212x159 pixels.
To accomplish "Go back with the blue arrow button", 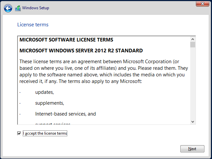I will pos(8,8).
